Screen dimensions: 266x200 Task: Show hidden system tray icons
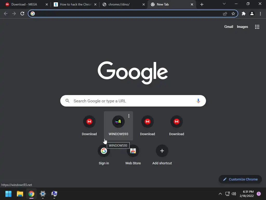click(220, 194)
